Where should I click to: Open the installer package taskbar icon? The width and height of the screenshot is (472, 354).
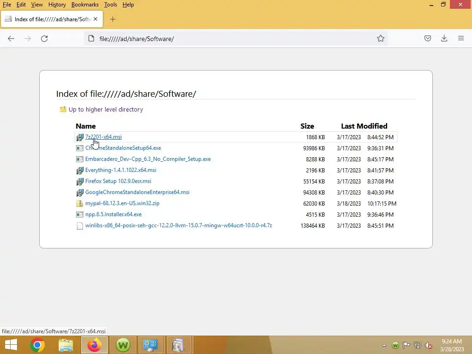pos(178,345)
